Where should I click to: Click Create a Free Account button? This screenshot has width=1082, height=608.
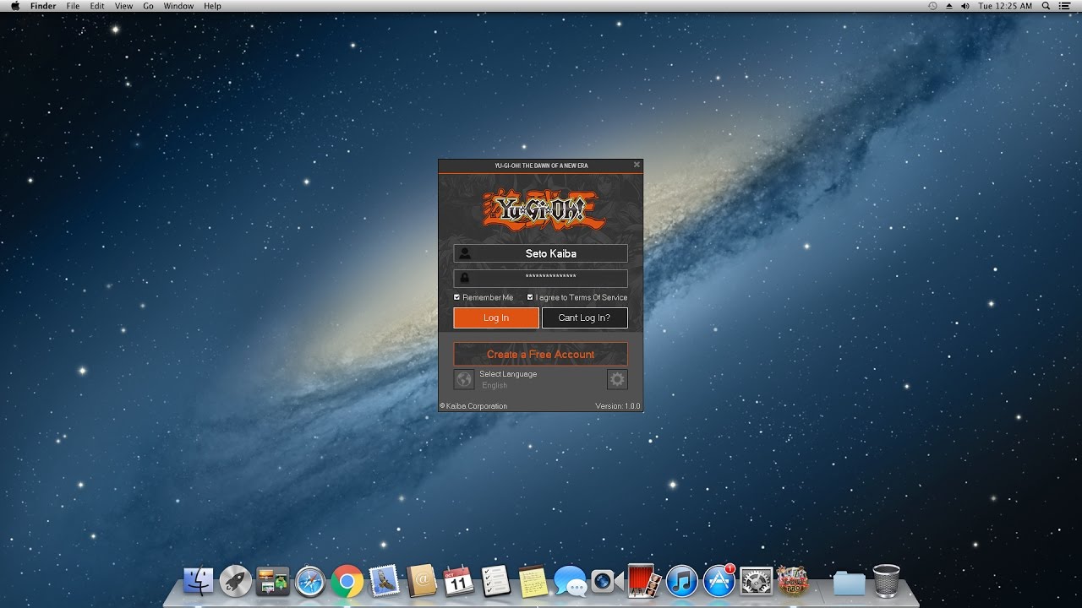click(x=541, y=355)
